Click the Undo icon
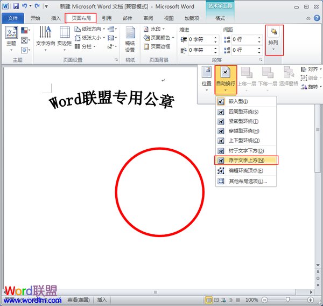This screenshot has width=323, height=306. pos(25,6)
